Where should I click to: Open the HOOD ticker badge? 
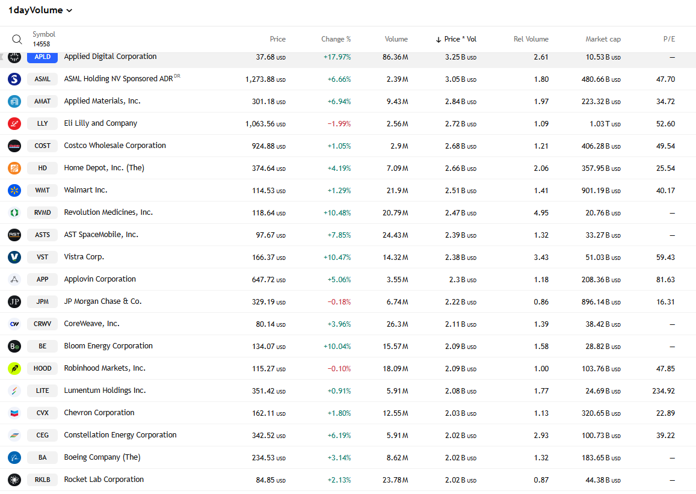[x=43, y=368]
